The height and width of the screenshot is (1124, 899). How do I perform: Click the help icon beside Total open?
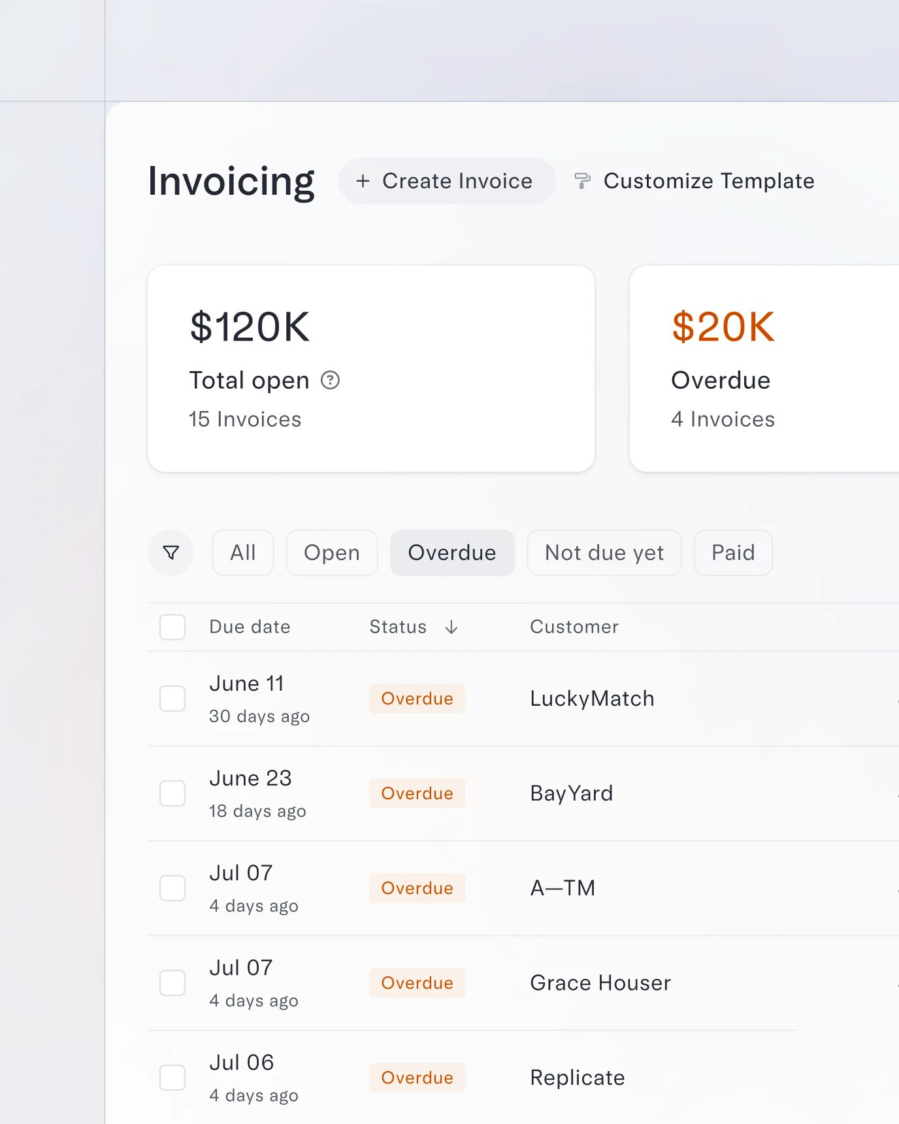[331, 380]
